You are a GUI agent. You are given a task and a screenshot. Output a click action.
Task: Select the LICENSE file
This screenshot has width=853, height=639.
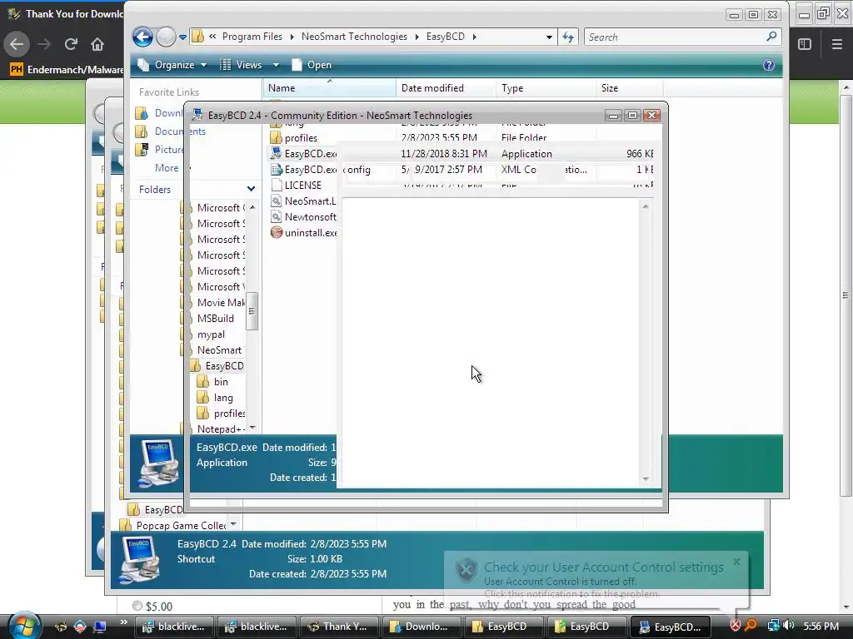[x=296, y=186]
